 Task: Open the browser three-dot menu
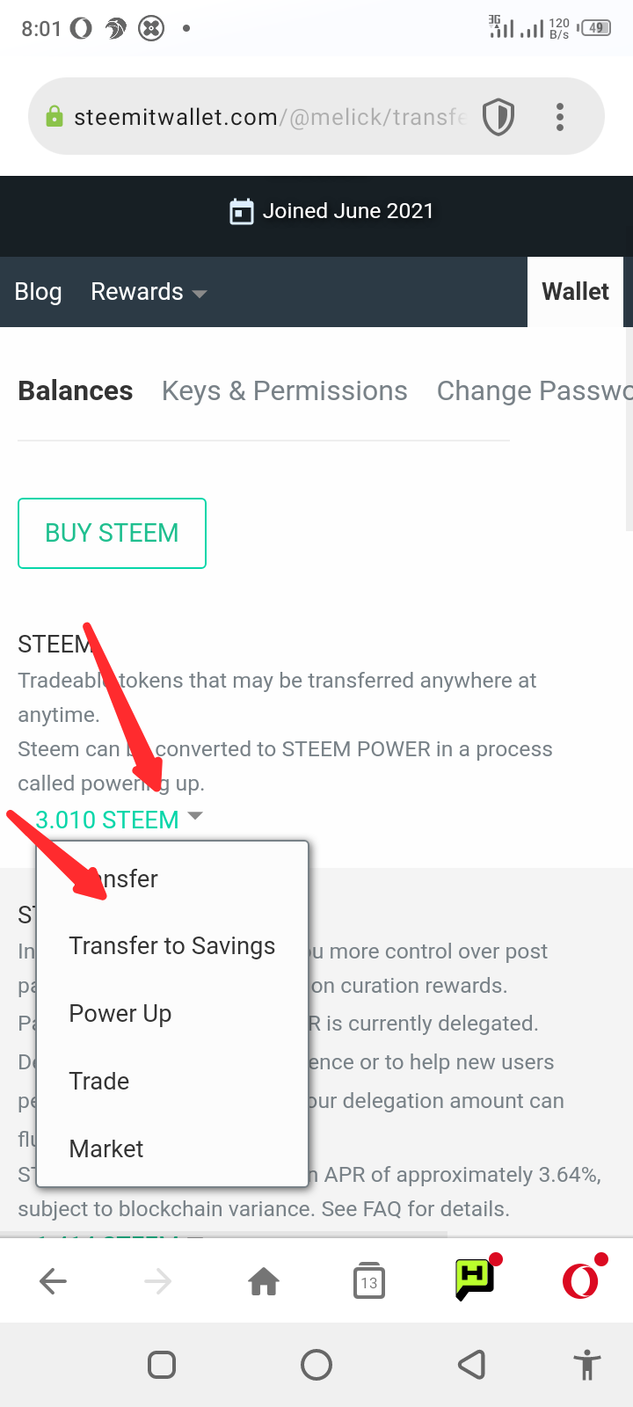(560, 117)
